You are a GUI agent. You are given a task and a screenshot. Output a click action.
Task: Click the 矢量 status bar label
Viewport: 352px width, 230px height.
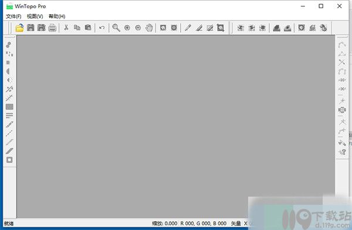(236, 224)
